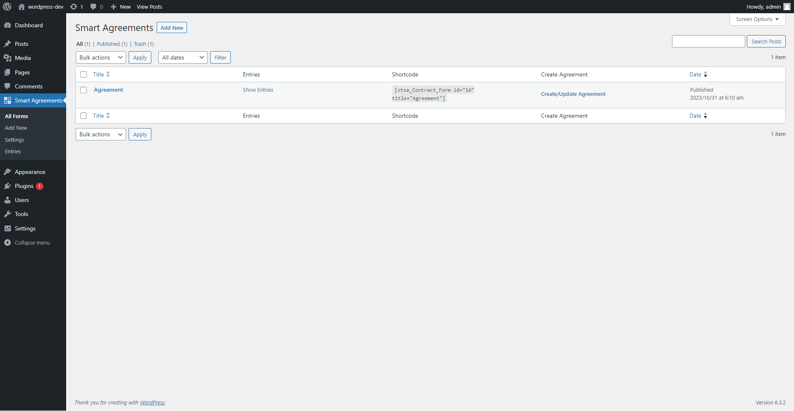The height and width of the screenshot is (411, 794).
Task: Open the All Forms submenu item
Action: tap(17, 116)
